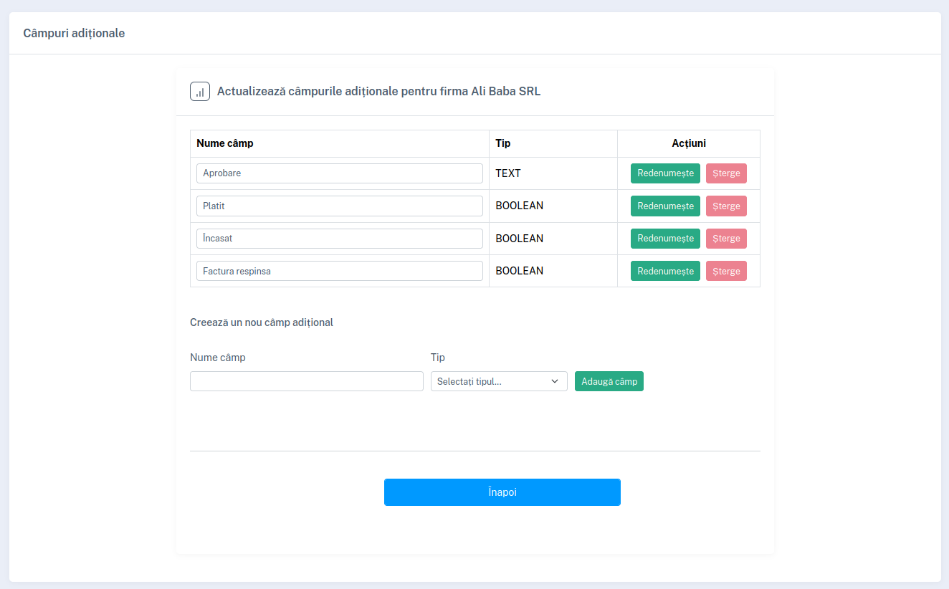The width and height of the screenshot is (949, 589).
Task: Open the Selectați tipul dropdown
Action: [492, 381]
